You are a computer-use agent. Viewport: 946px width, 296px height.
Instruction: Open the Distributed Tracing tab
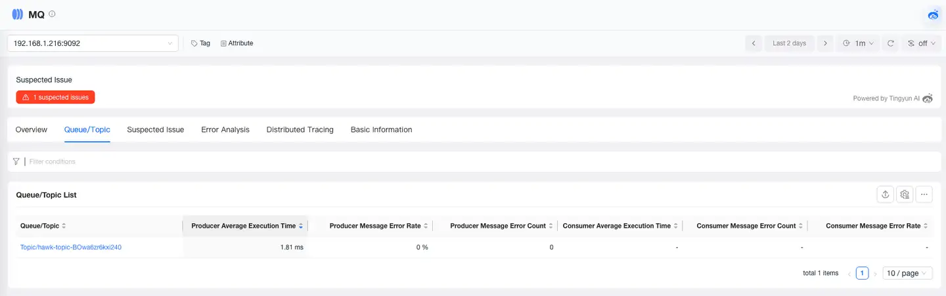[x=300, y=130]
